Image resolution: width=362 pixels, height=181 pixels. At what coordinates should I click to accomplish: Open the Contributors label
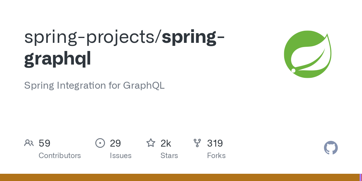click(x=60, y=156)
